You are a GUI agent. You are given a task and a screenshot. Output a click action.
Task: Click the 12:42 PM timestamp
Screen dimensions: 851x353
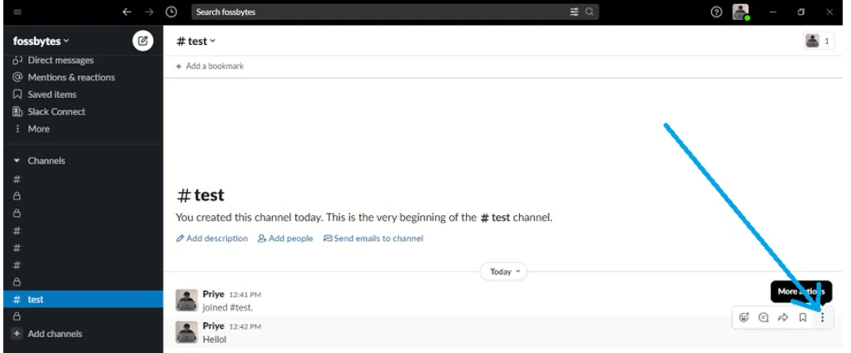point(245,326)
